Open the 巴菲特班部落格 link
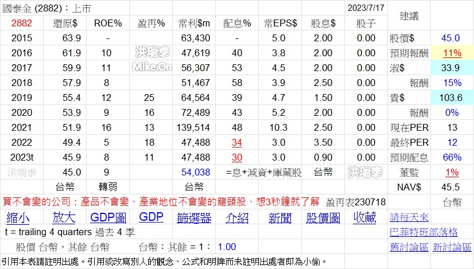The height and width of the screenshot is (269, 474). tap(424, 232)
